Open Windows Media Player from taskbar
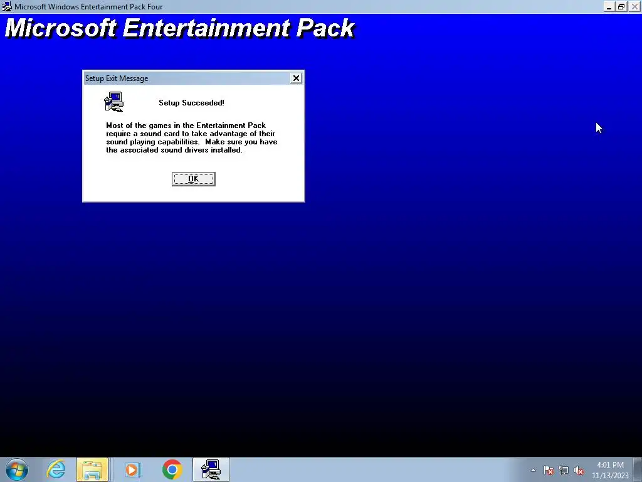The image size is (642, 482). pos(132,469)
